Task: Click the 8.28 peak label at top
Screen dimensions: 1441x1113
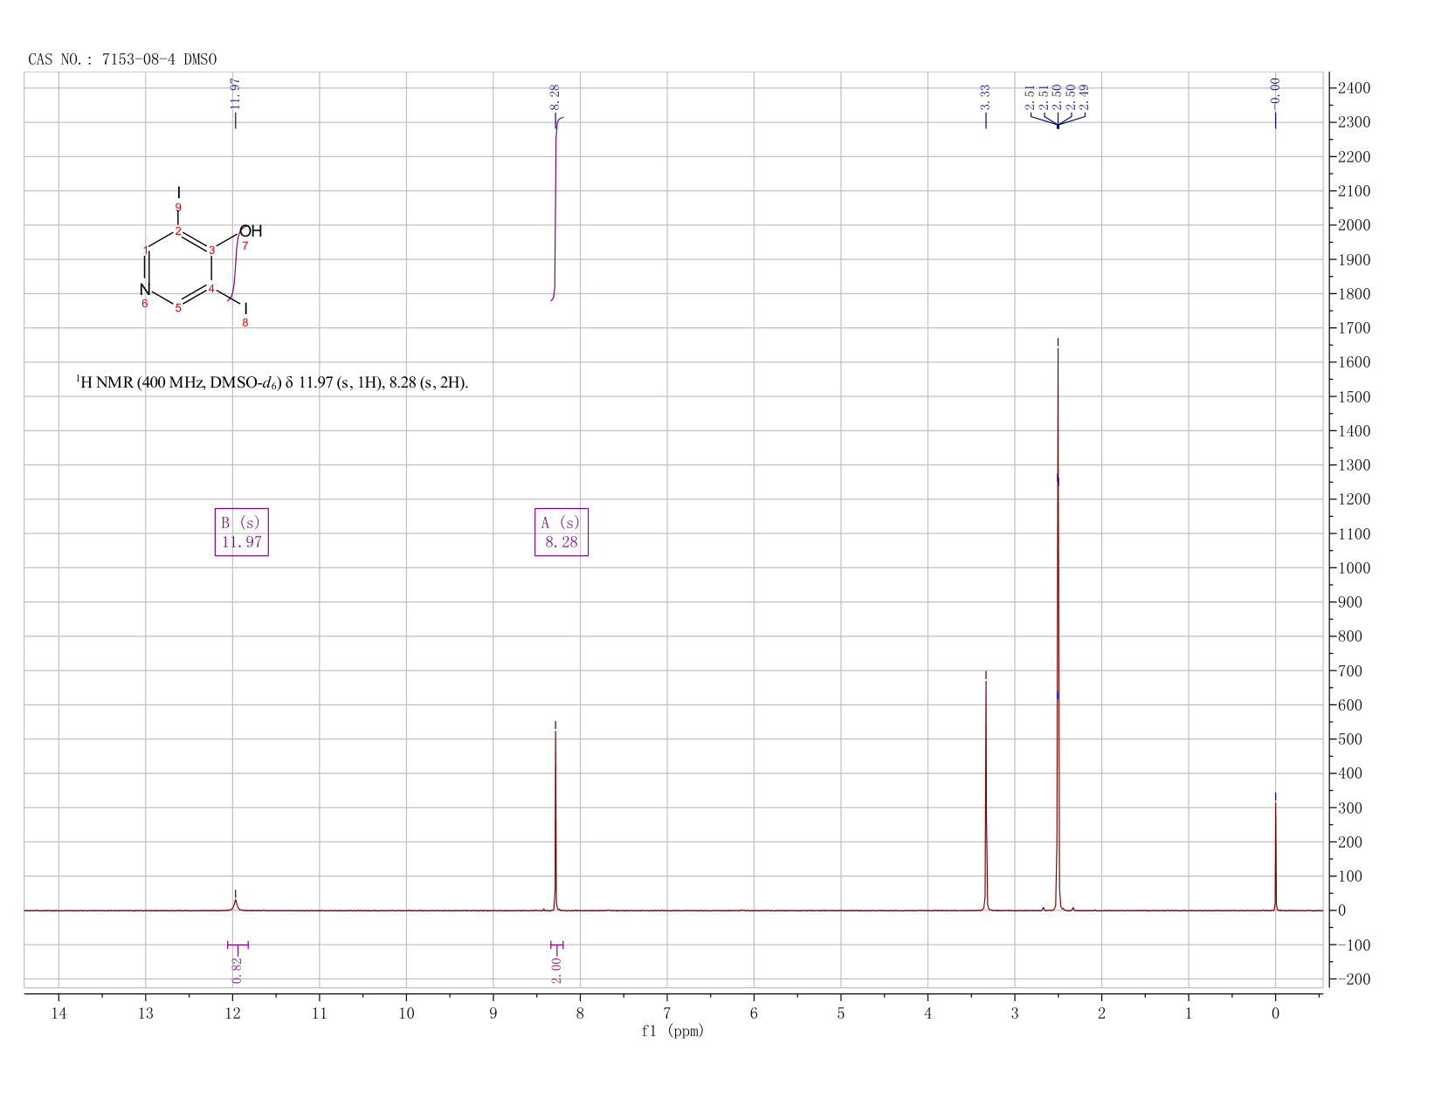Action: pyautogui.click(x=555, y=97)
